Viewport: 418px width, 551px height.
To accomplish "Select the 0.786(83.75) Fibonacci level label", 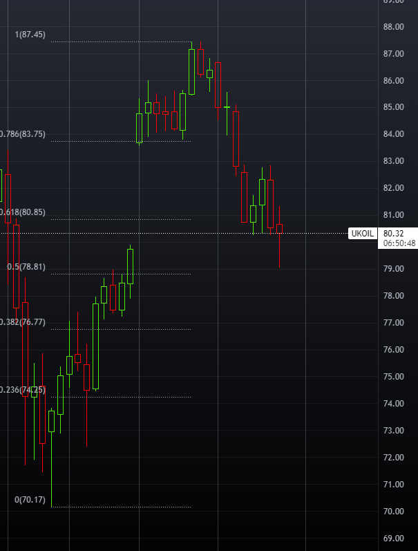I will coord(23,134).
